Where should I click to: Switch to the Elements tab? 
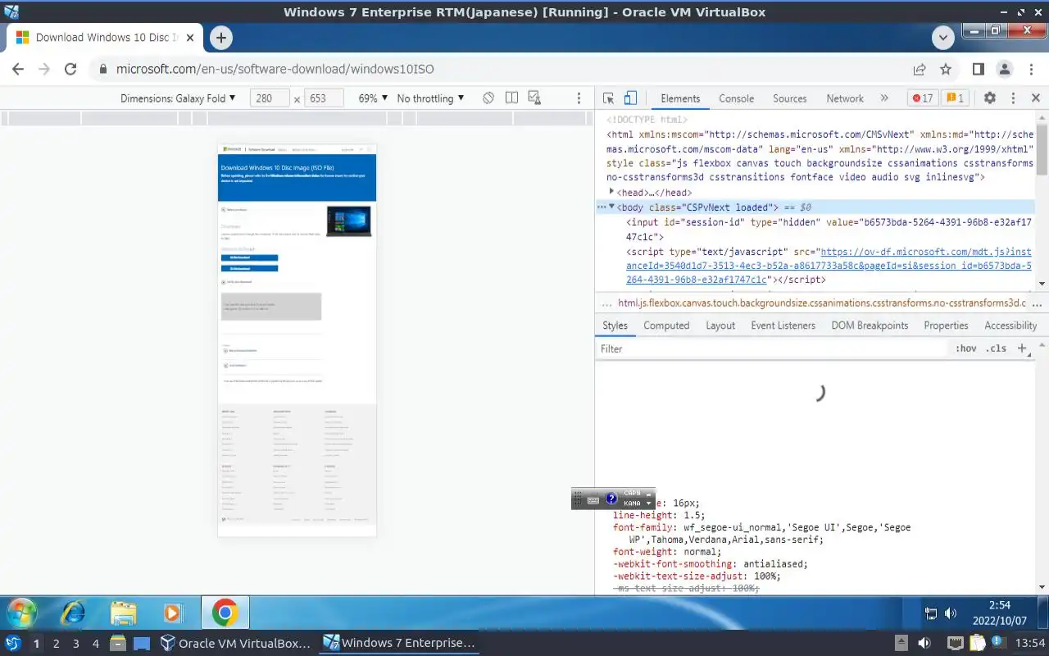pyautogui.click(x=680, y=98)
